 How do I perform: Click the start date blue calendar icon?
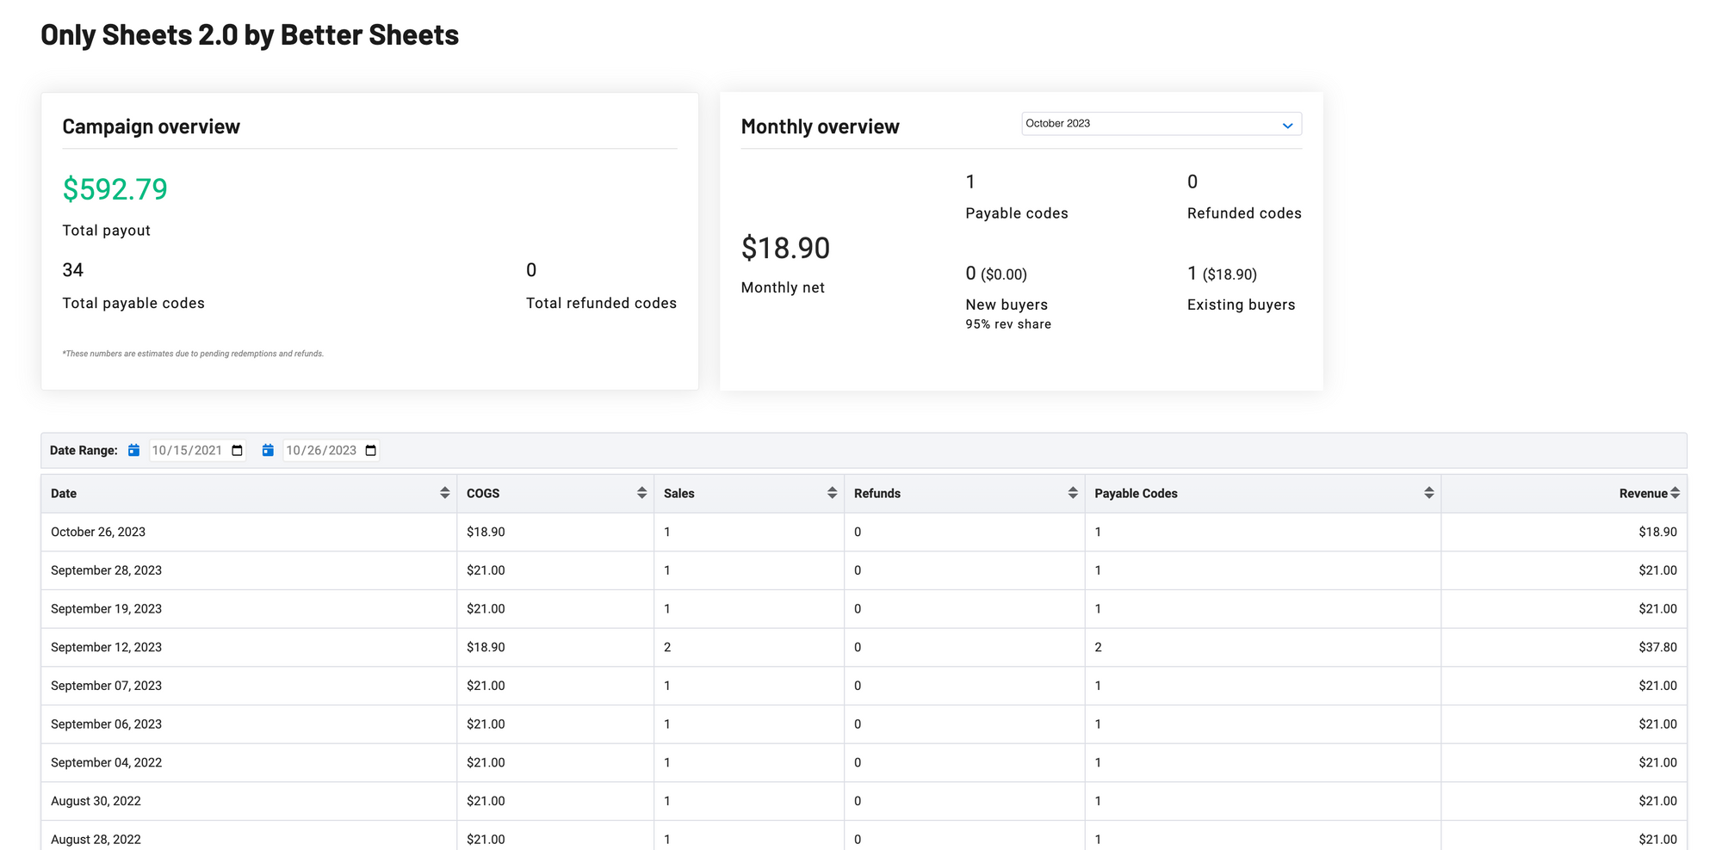tap(133, 450)
